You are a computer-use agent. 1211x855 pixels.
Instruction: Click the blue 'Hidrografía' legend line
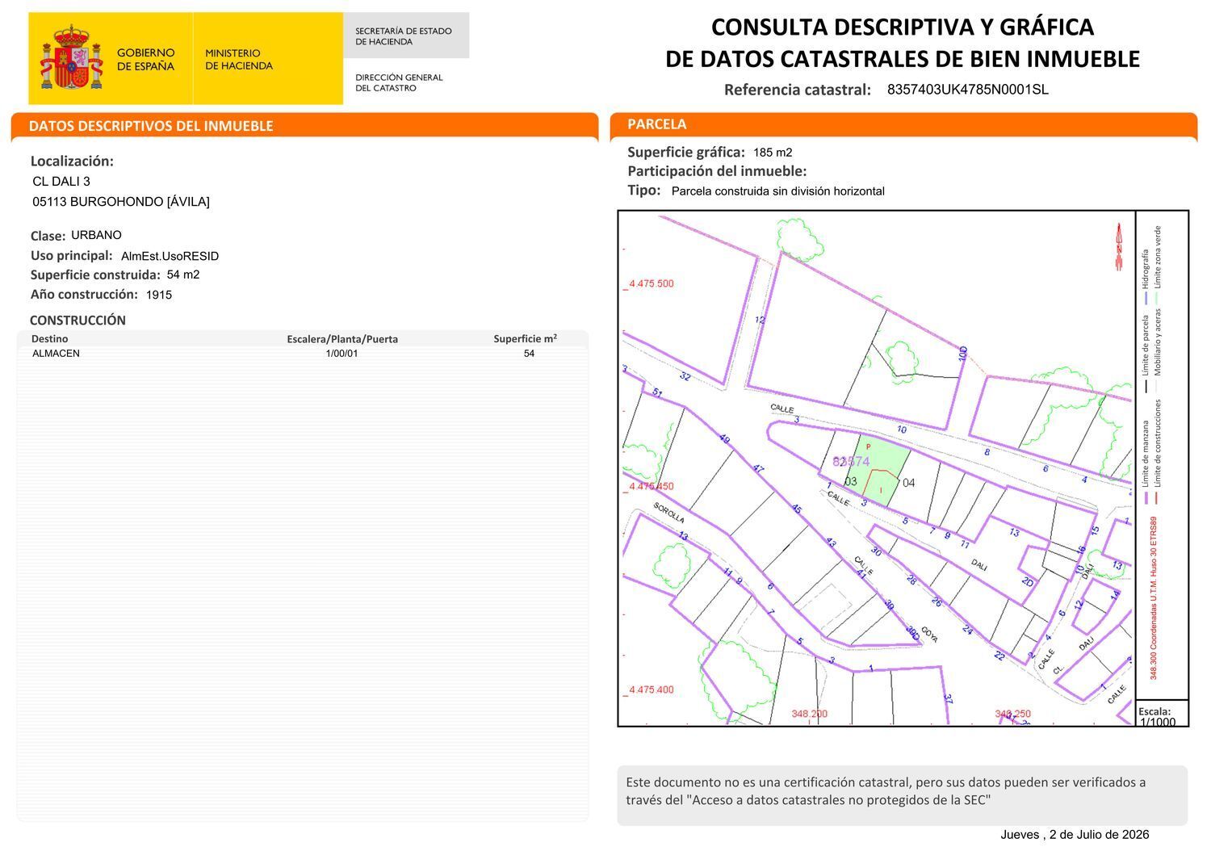pyautogui.click(x=1146, y=299)
